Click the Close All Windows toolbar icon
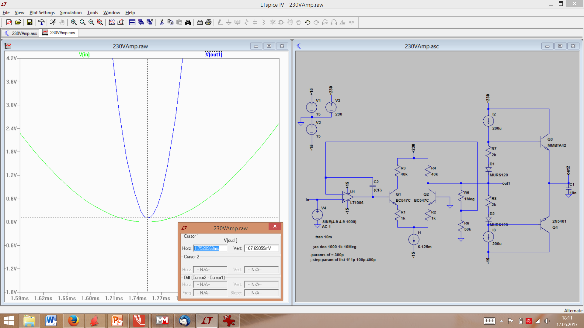This screenshot has width=584, height=328. (x=150, y=22)
